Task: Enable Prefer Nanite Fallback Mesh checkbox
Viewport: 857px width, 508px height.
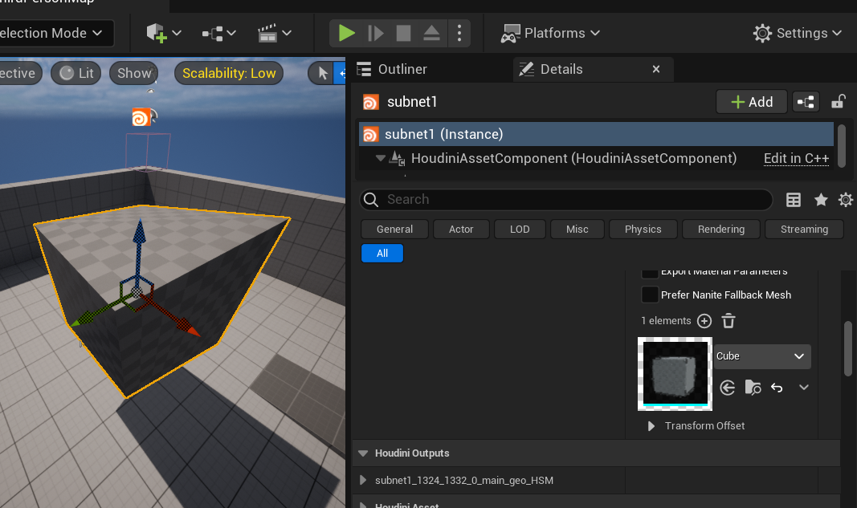Action: [649, 295]
